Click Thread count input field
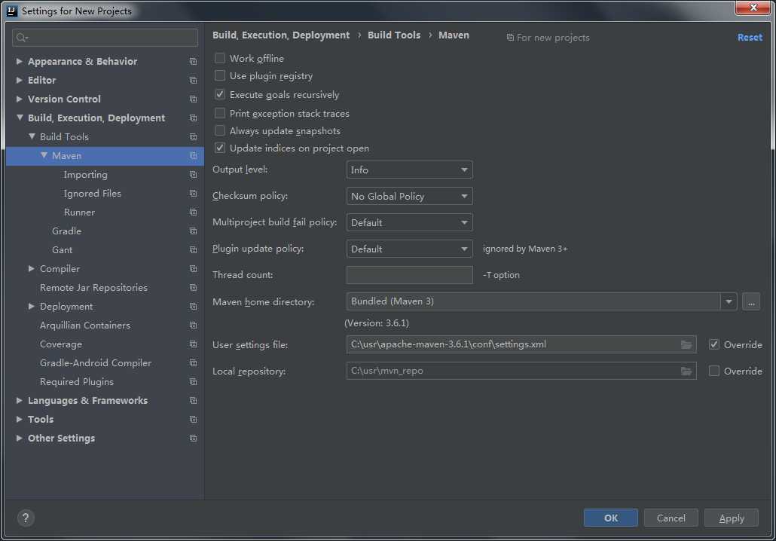Screen dimensions: 776x541 point(409,275)
